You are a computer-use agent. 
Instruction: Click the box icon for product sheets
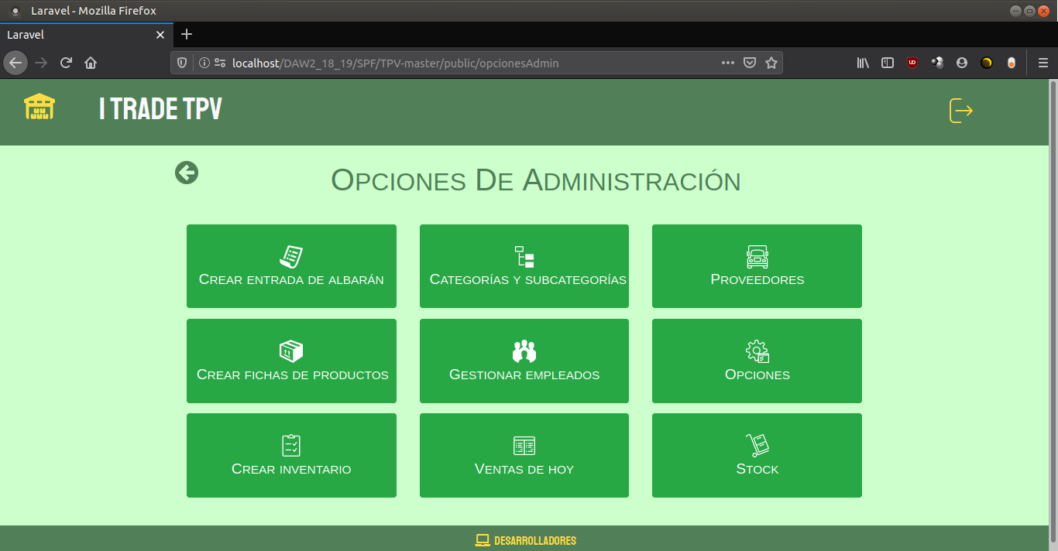click(x=291, y=351)
